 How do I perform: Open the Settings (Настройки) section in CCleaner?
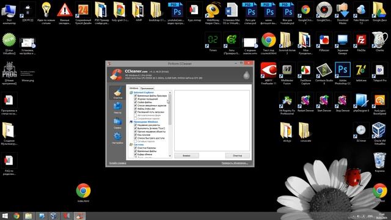coord(117,138)
